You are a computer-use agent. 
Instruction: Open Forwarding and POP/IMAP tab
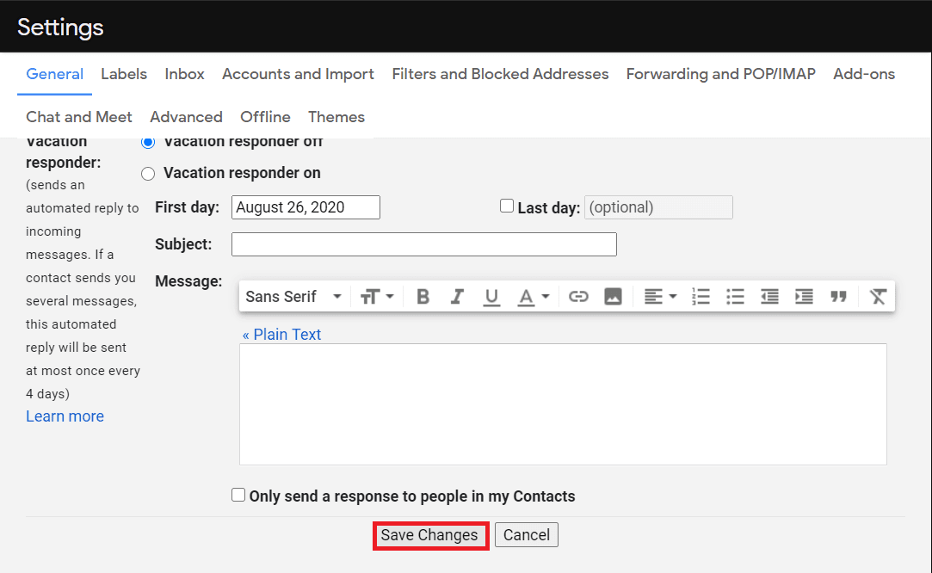[720, 74]
